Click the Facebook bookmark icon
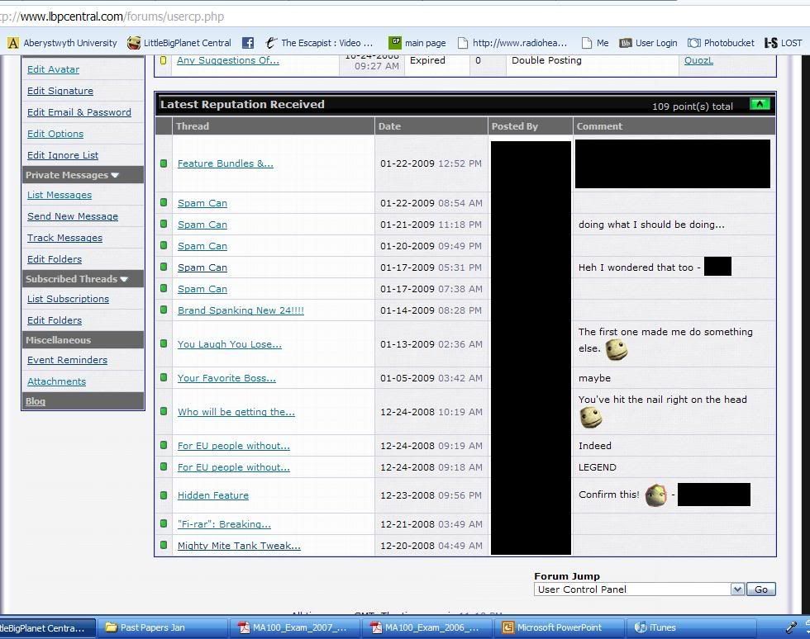Screen dimensions: 810x639 coord(247,43)
